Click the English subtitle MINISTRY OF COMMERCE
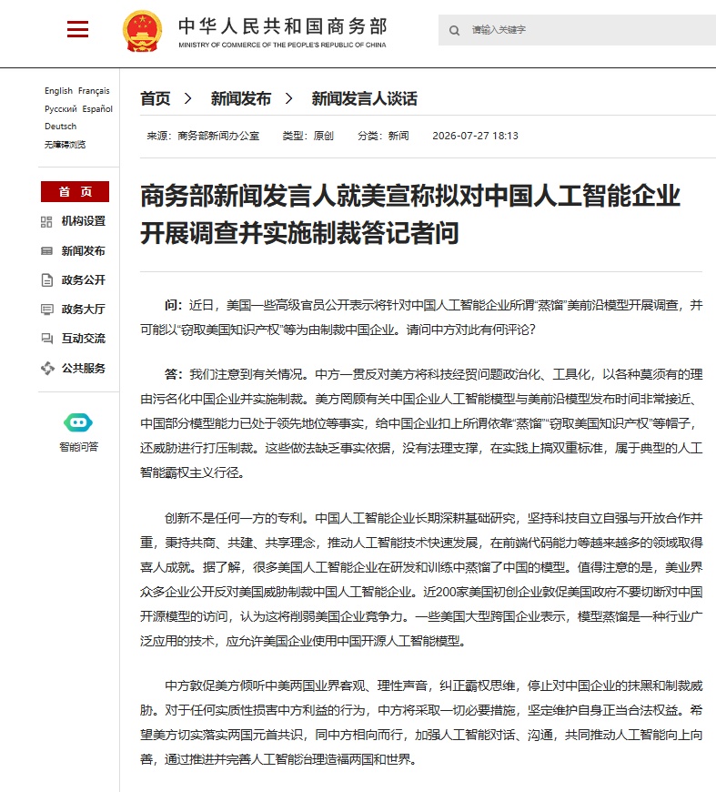716x792 pixels. point(282,45)
